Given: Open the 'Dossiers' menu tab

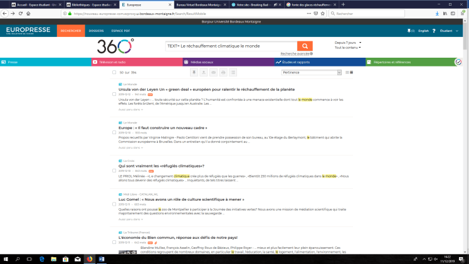Looking at the screenshot, I should pyautogui.click(x=96, y=30).
